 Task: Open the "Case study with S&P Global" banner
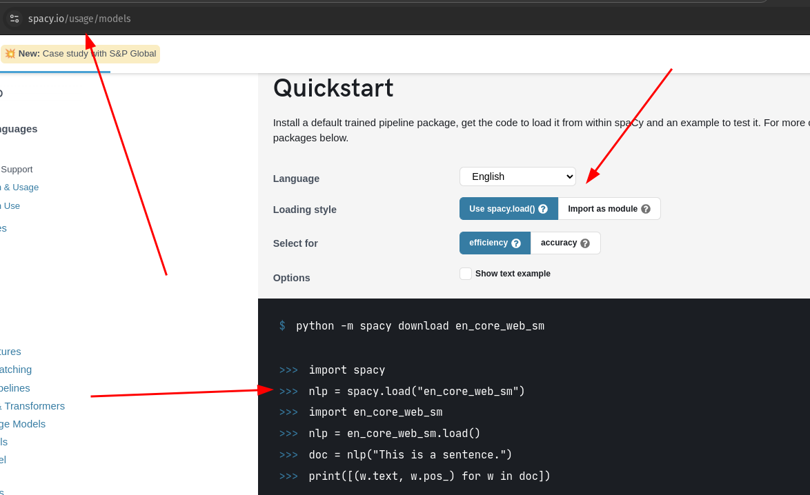pyautogui.click(x=99, y=54)
